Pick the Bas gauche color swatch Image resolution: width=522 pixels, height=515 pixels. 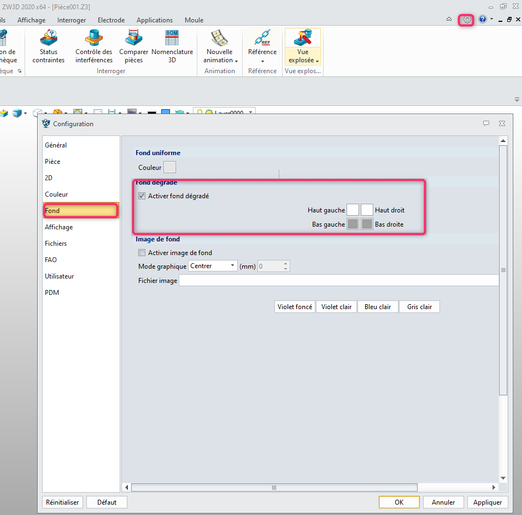tap(353, 224)
